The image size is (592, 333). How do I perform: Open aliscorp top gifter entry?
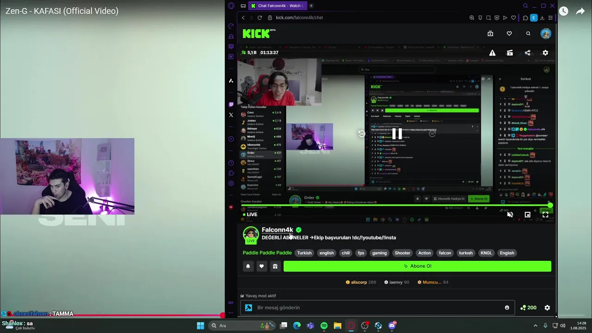click(361, 282)
